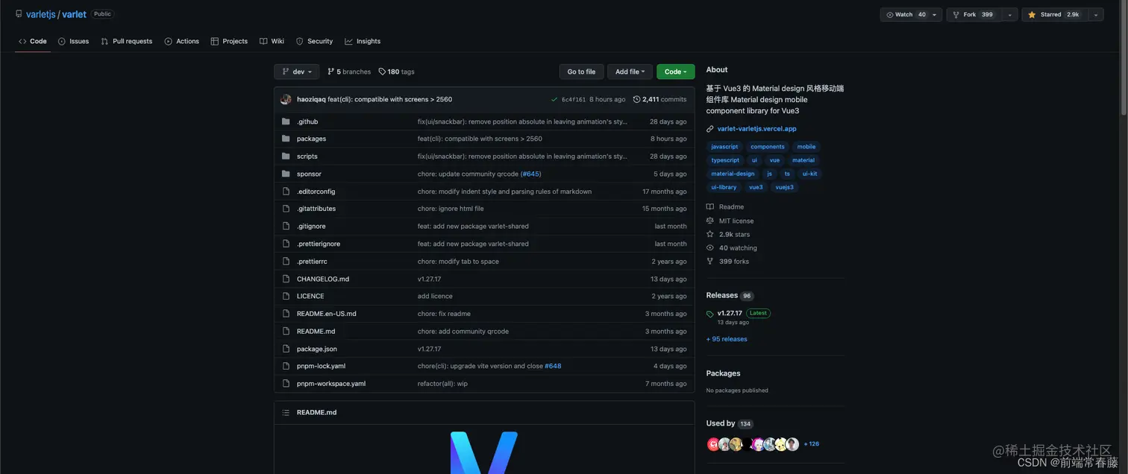The width and height of the screenshot is (1128, 474).
Task: Open the Wiki tab
Action: click(272, 42)
